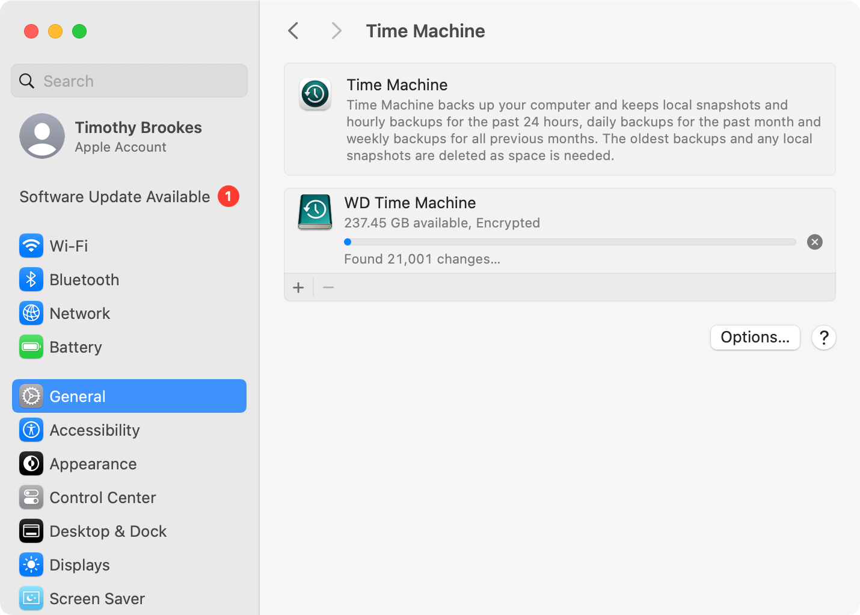Click the Desktop & Dock icon

pyautogui.click(x=31, y=531)
